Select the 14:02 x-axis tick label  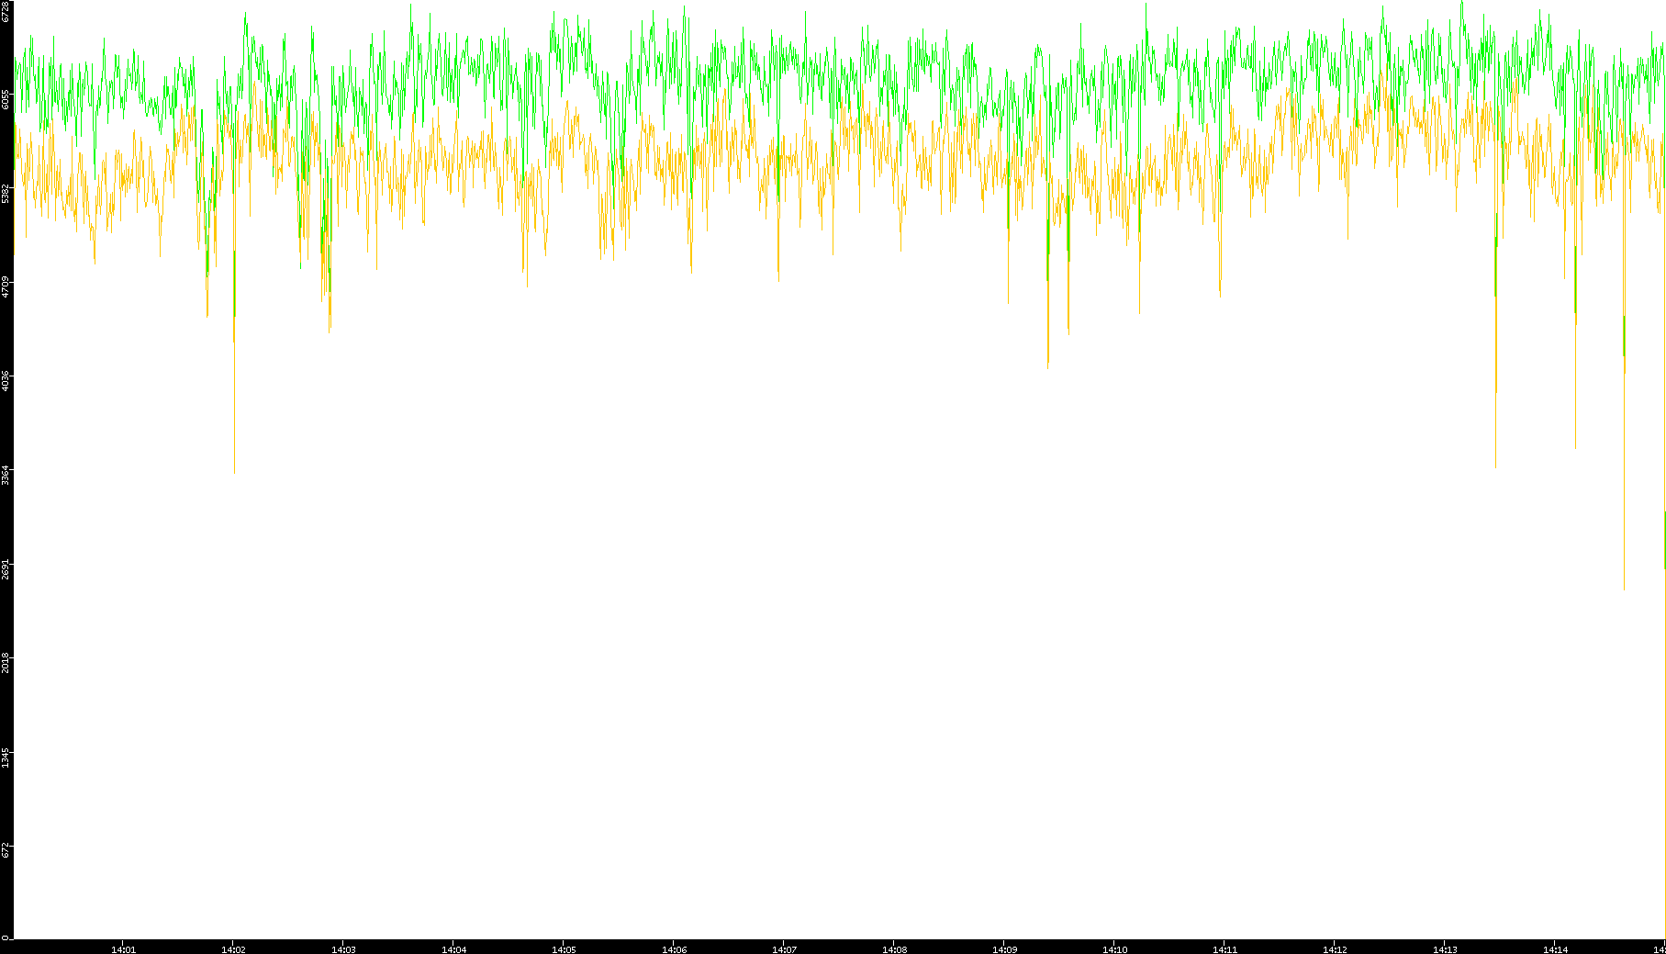(233, 948)
